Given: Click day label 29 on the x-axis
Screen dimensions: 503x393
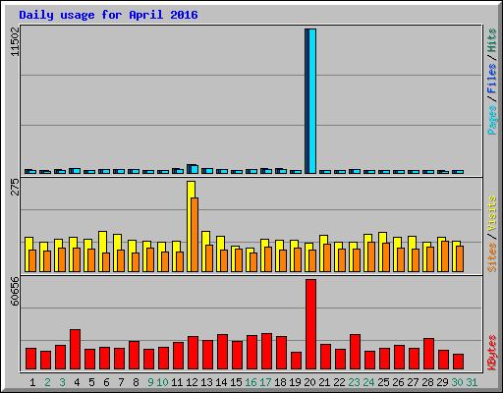Looking at the screenshot, I should click(442, 382).
